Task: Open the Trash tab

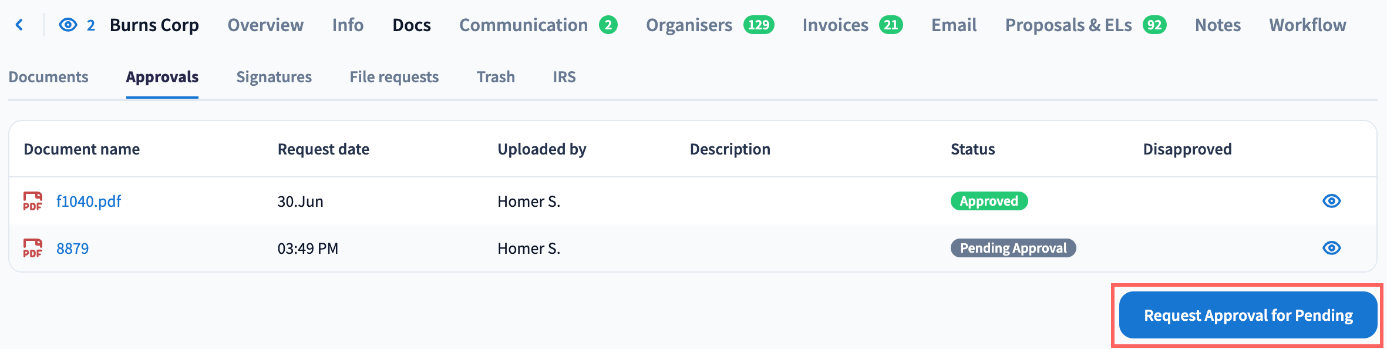Action: (x=496, y=77)
